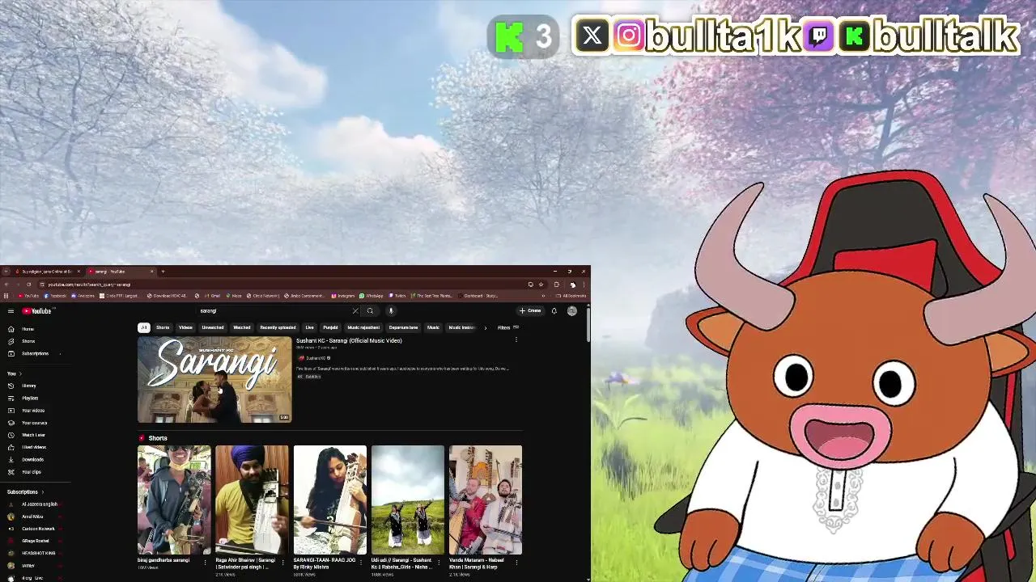Open the Instagram bookmark
Image resolution: width=1036 pixels, height=582 pixels.
click(x=342, y=296)
